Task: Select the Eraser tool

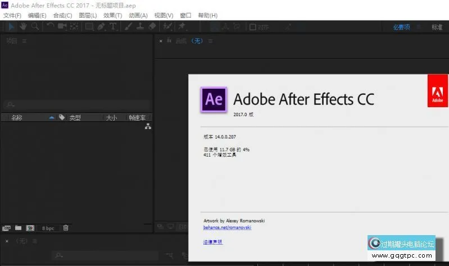Action: (x=152, y=26)
